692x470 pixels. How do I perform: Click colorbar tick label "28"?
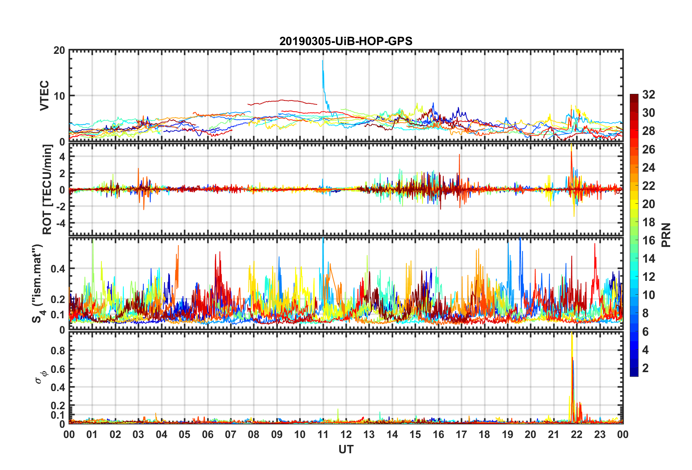pos(648,131)
